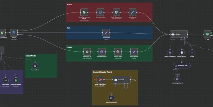The height and width of the screenshot is (107, 213).
Task: Select the Contacts Database sheets node
Action: 16,80
